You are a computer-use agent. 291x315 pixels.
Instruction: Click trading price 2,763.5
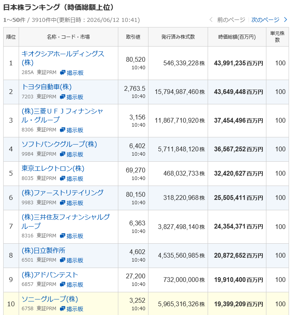[x=135, y=88]
